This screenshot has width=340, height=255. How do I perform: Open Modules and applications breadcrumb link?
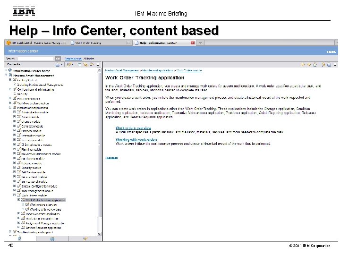[158, 70]
